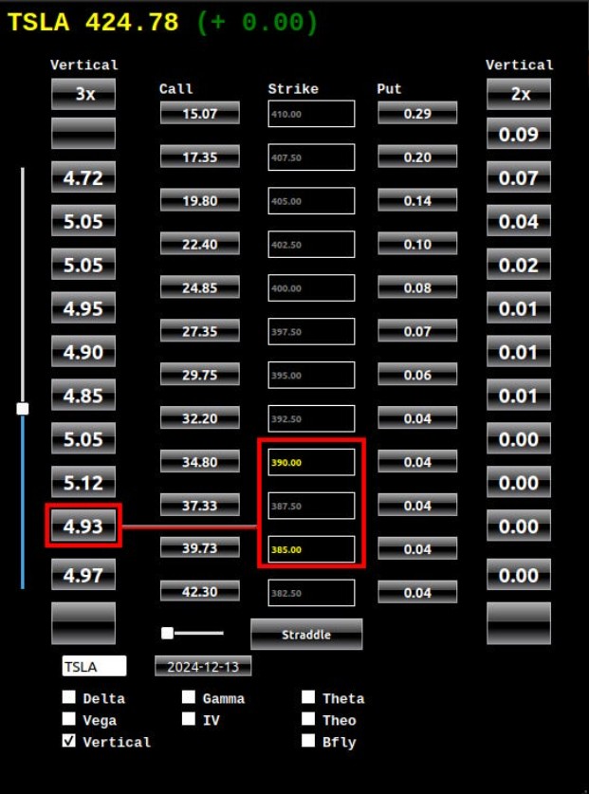Click the highlighted 4.93 vertical spread button
Viewport: 589px width, 794px height.
pos(83,526)
